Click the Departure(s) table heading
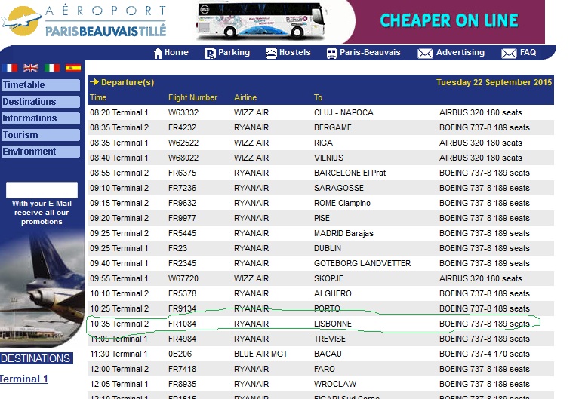Image resolution: width=582 pixels, height=399 pixels. pos(128,82)
